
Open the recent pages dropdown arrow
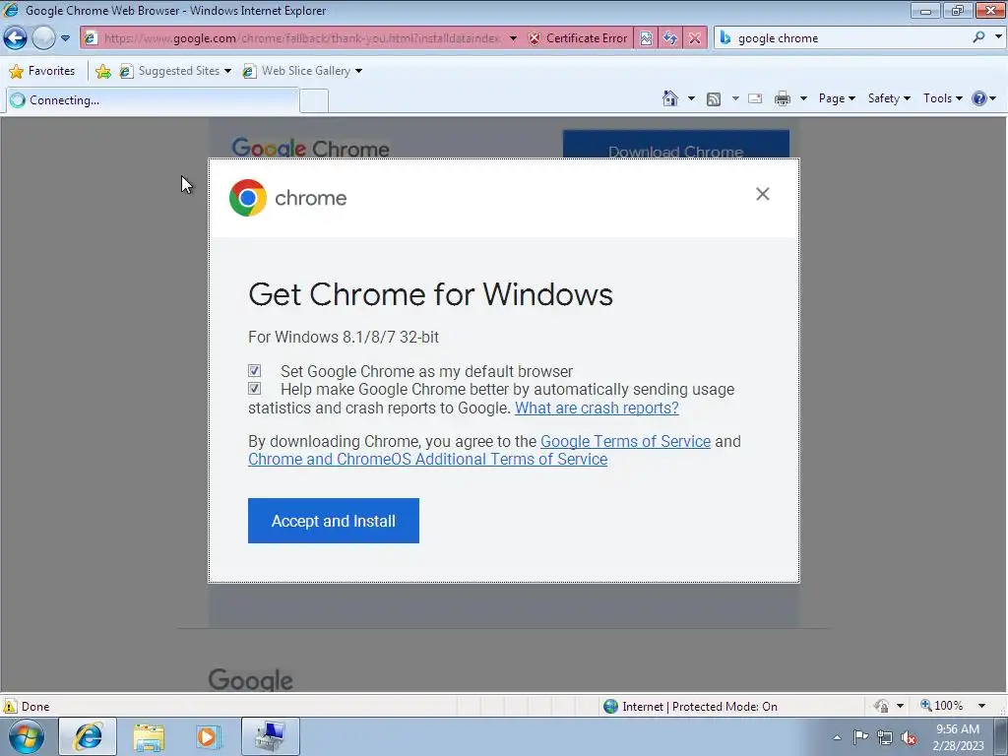click(x=65, y=38)
